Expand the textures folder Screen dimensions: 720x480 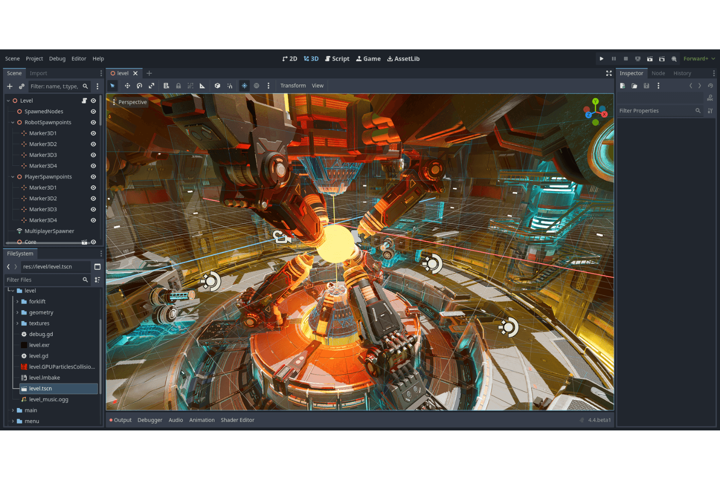click(18, 323)
